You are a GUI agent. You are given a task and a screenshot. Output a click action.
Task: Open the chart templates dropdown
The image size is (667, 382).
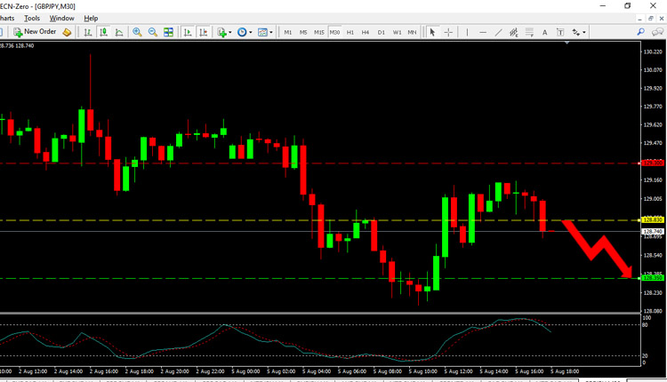(272, 32)
